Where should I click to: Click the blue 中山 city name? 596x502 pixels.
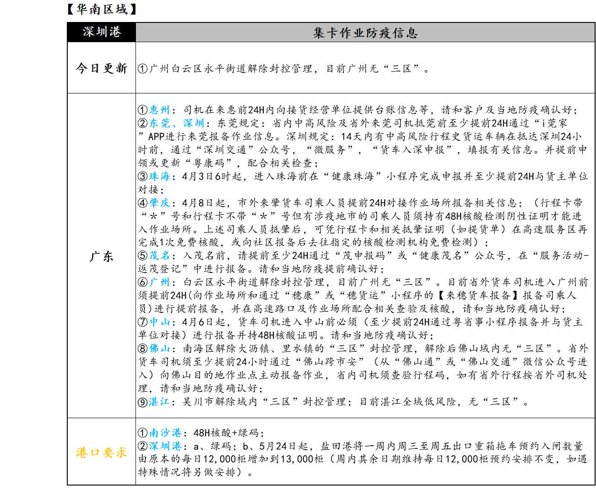tap(160, 322)
